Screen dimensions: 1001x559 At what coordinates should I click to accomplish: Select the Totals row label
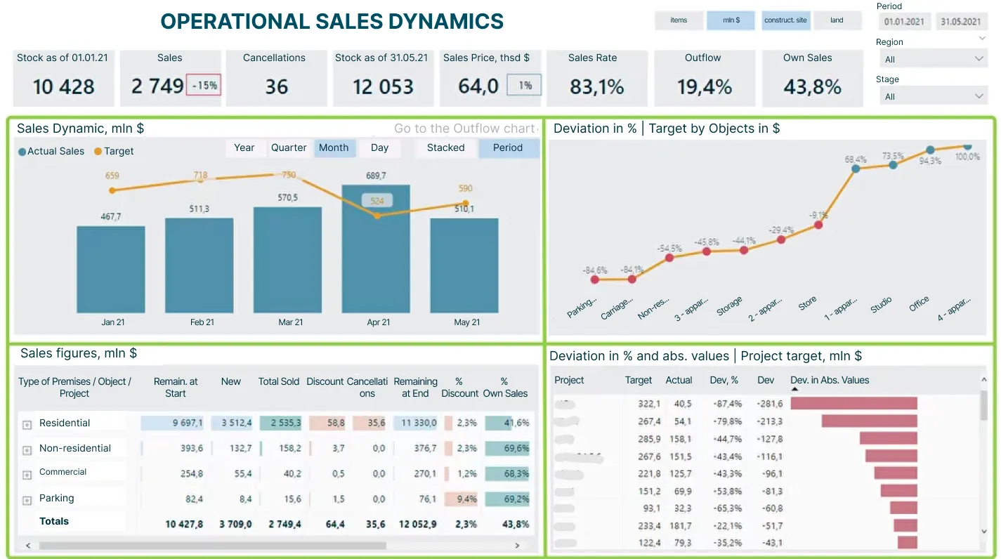[54, 521]
